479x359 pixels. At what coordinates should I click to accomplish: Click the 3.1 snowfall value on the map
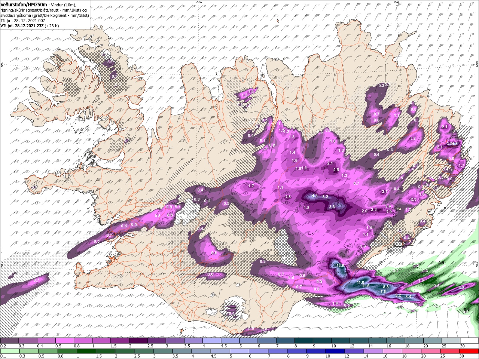384,191
